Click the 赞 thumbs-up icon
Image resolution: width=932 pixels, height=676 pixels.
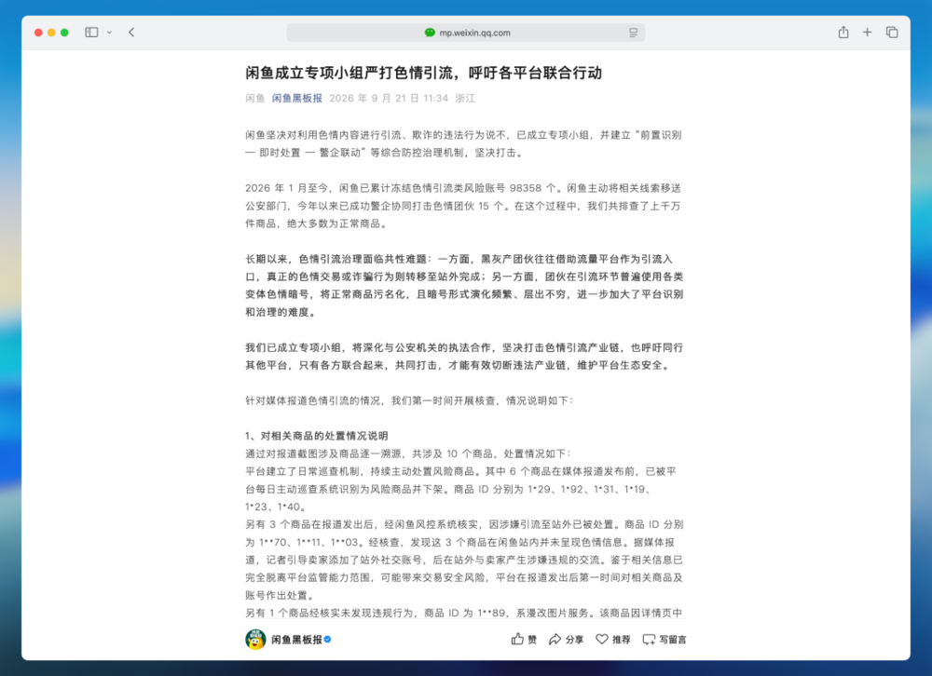pos(517,639)
